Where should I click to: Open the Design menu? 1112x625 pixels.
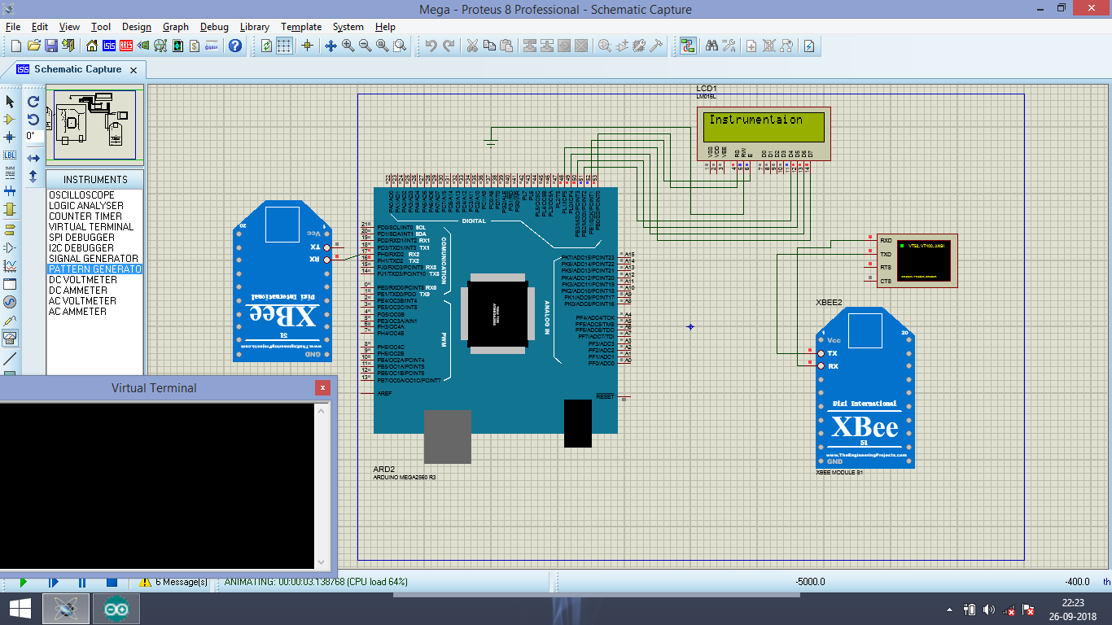coord(137,27)
